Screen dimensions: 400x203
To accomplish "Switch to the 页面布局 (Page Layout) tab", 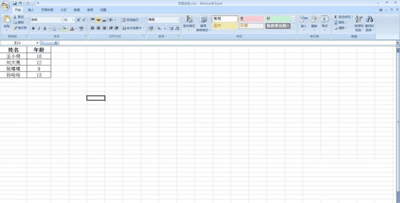I will (x=47, y=10).
